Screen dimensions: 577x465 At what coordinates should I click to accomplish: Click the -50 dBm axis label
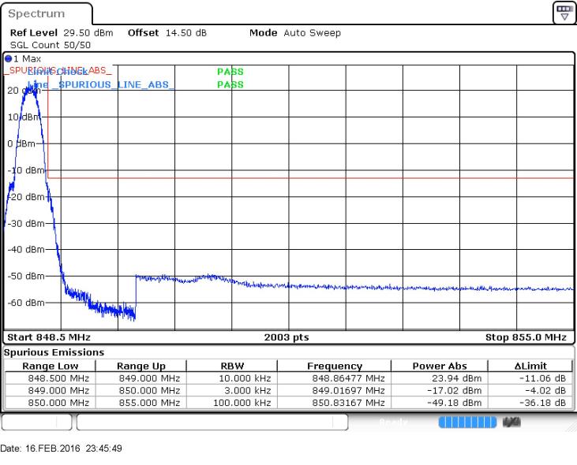click(x=26, y=276)
